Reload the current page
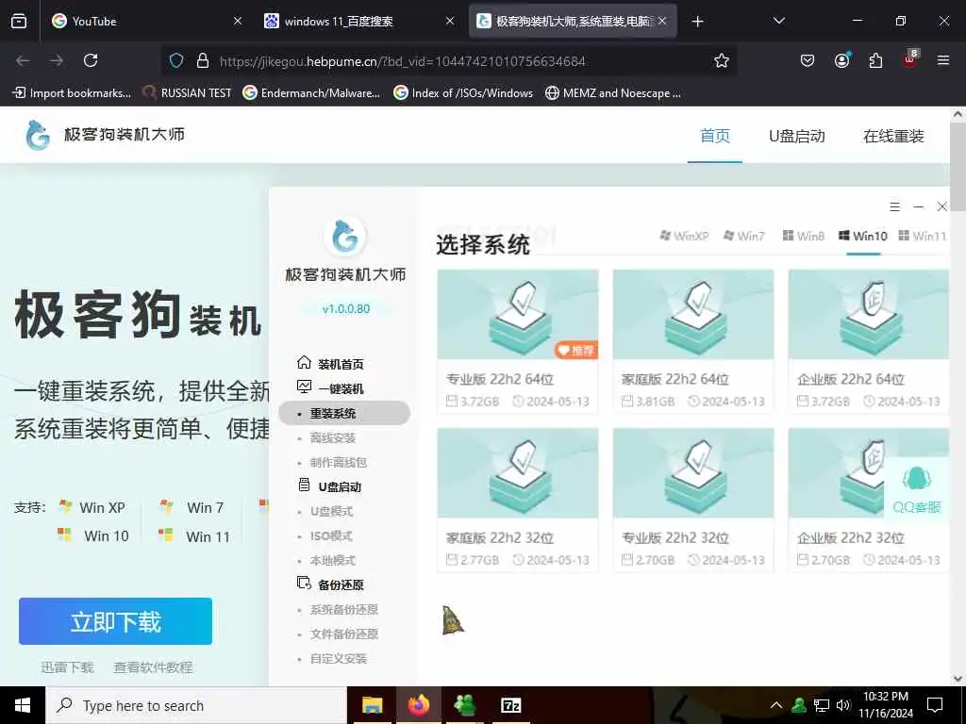Image resolution: width=966 pixels, height=724 pixels. [91, 60]
